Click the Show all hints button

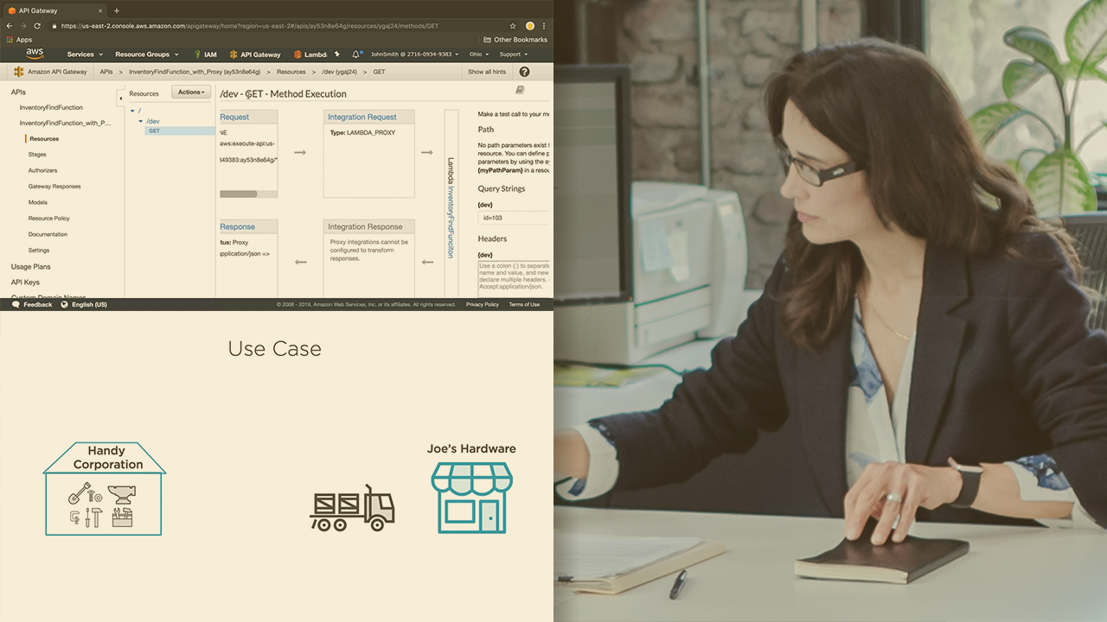[x=487, y=72]
